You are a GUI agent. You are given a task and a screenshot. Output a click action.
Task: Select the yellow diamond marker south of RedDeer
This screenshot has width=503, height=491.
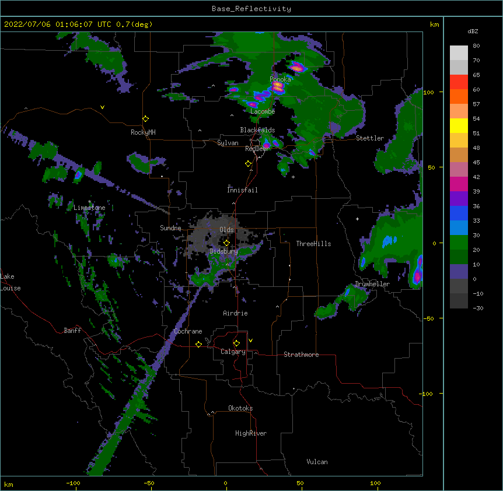(x=249, y=164)
